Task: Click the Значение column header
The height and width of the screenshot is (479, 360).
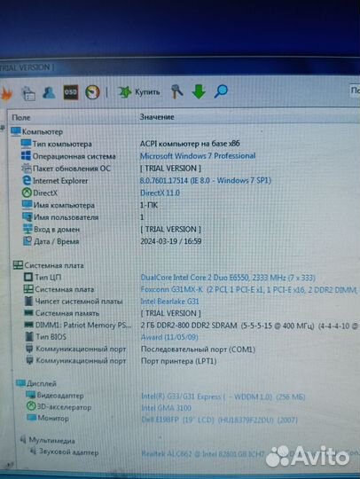Action: (x=157, y=117)
